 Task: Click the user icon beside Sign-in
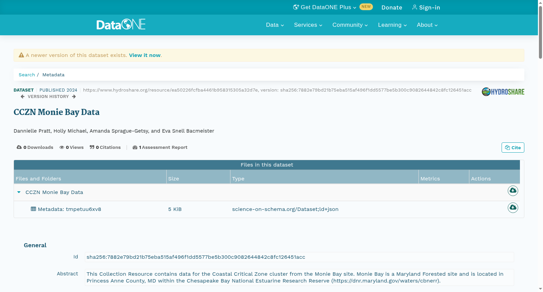(x=415, y=7)
